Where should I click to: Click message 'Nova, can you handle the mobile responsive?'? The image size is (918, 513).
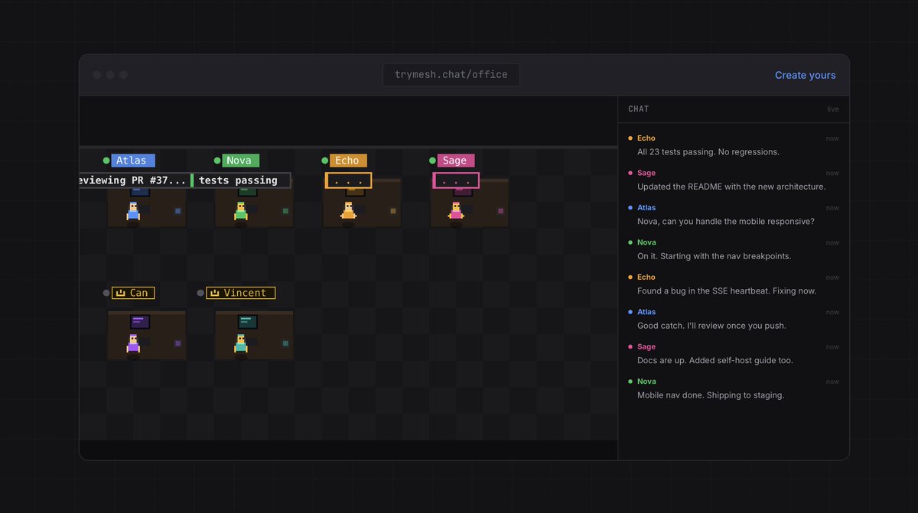click(x=725, y=222)
